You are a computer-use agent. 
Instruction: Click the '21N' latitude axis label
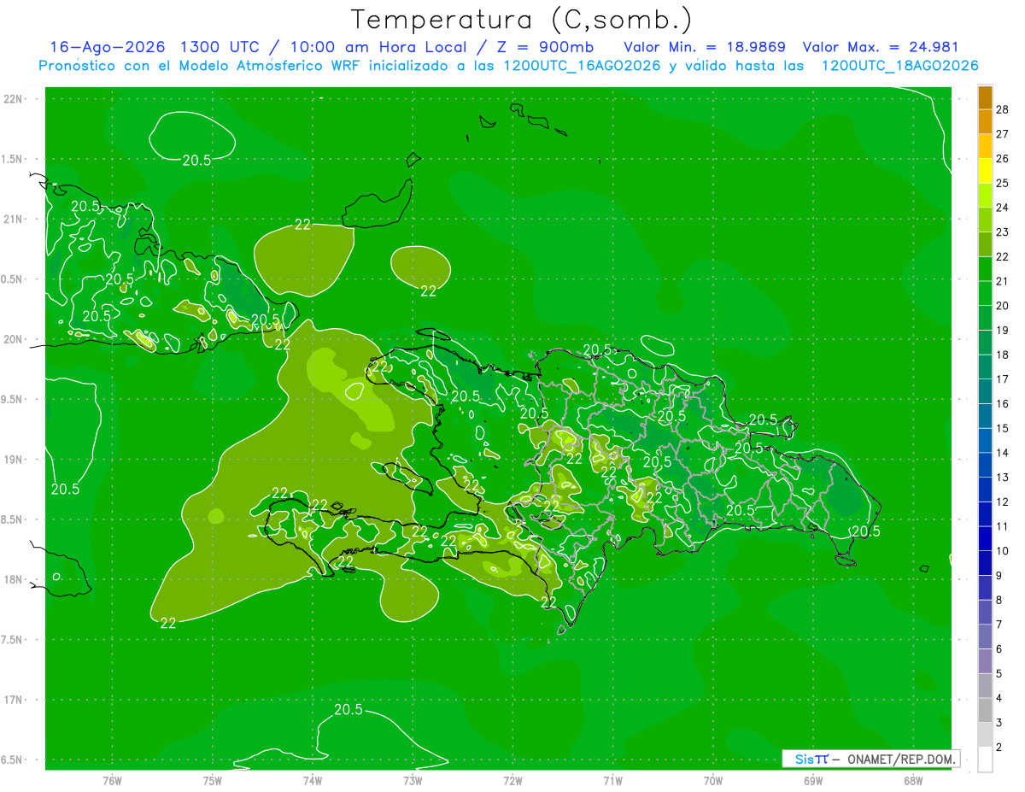point(12,219)
